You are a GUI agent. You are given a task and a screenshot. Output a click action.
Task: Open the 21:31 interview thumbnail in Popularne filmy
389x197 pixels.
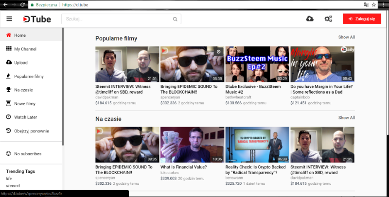pos(127,64)
